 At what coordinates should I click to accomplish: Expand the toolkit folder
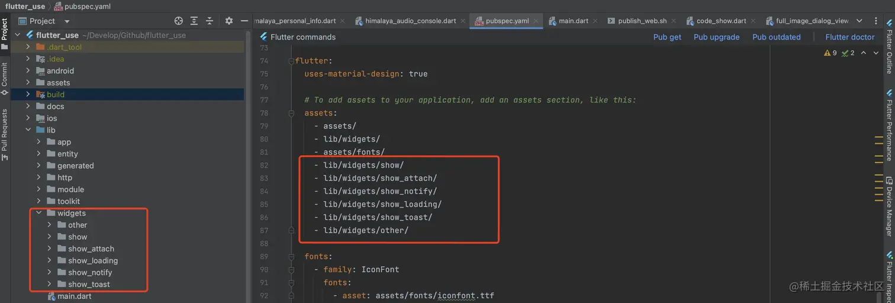tap(38, 201)
